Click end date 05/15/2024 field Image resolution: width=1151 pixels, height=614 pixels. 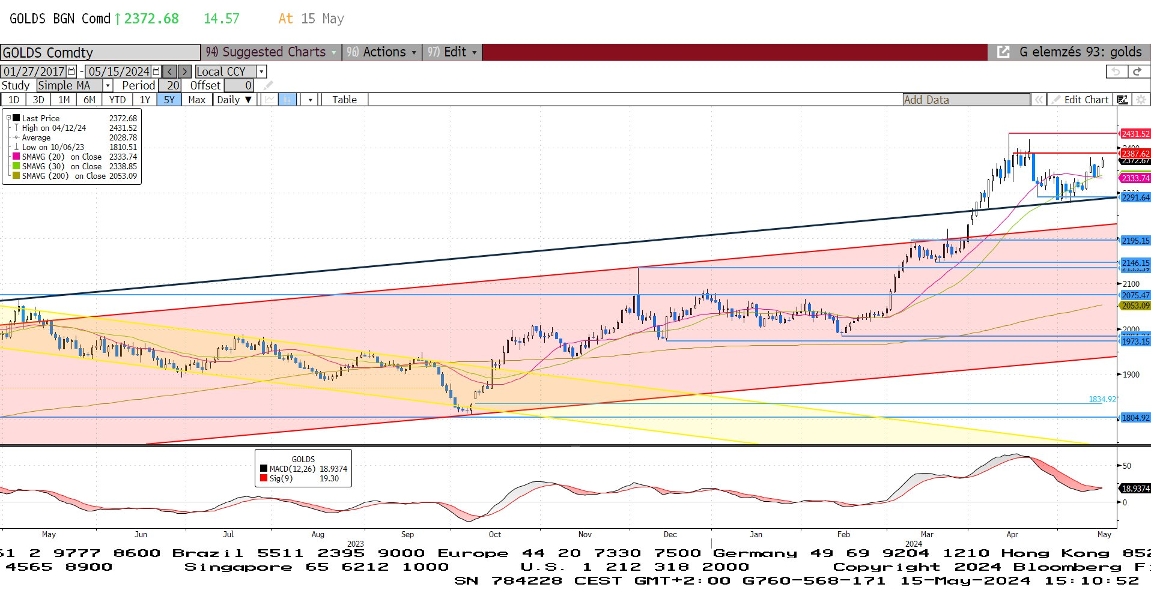coord(119,71)
